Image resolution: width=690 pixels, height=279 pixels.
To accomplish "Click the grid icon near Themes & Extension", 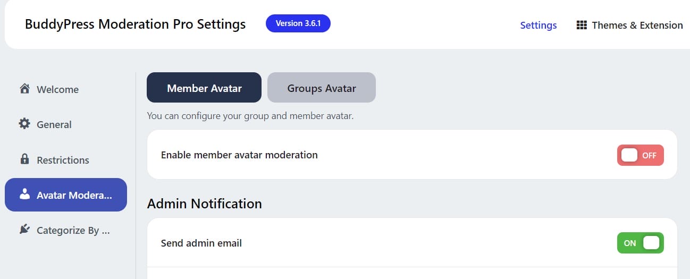I will (582, 25).
